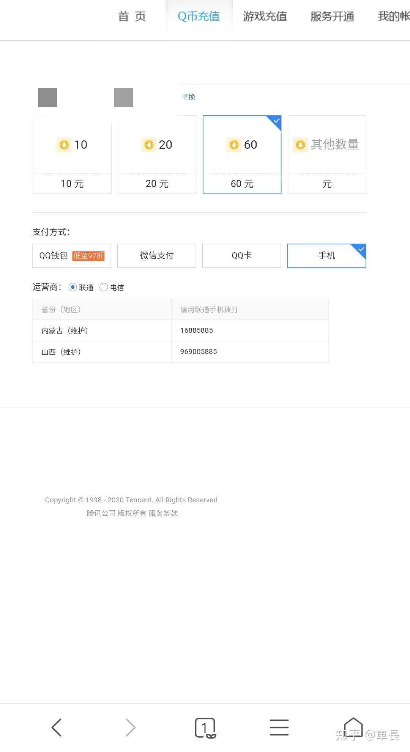Click the first gray account avatar
This screenshot has height=752, width=410.
(x=47, y=98)
